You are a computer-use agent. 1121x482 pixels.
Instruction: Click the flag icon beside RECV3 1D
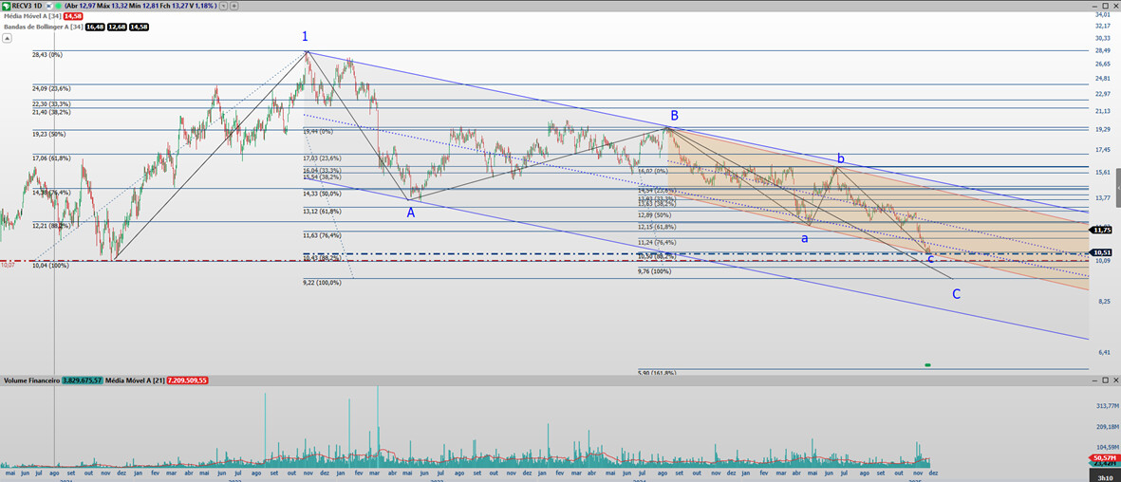(x=49, y=6)
